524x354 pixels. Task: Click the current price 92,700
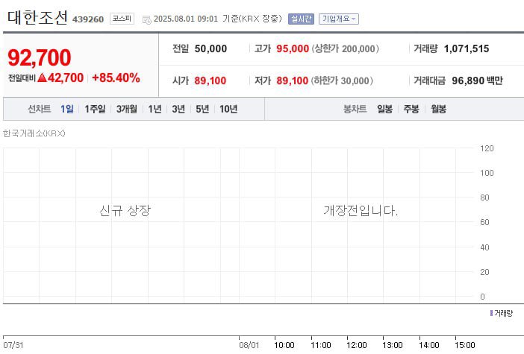click(40, 57)
